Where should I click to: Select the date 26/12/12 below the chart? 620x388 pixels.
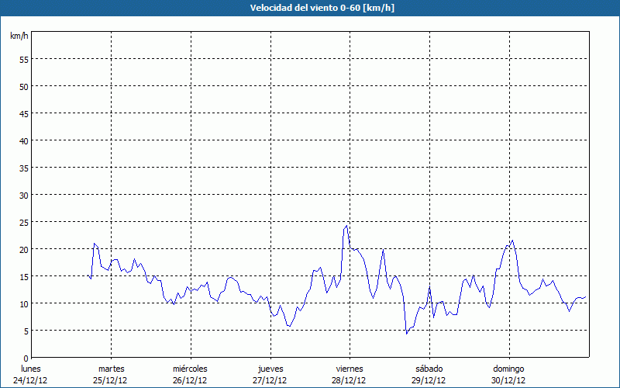(x=190, y=380)
